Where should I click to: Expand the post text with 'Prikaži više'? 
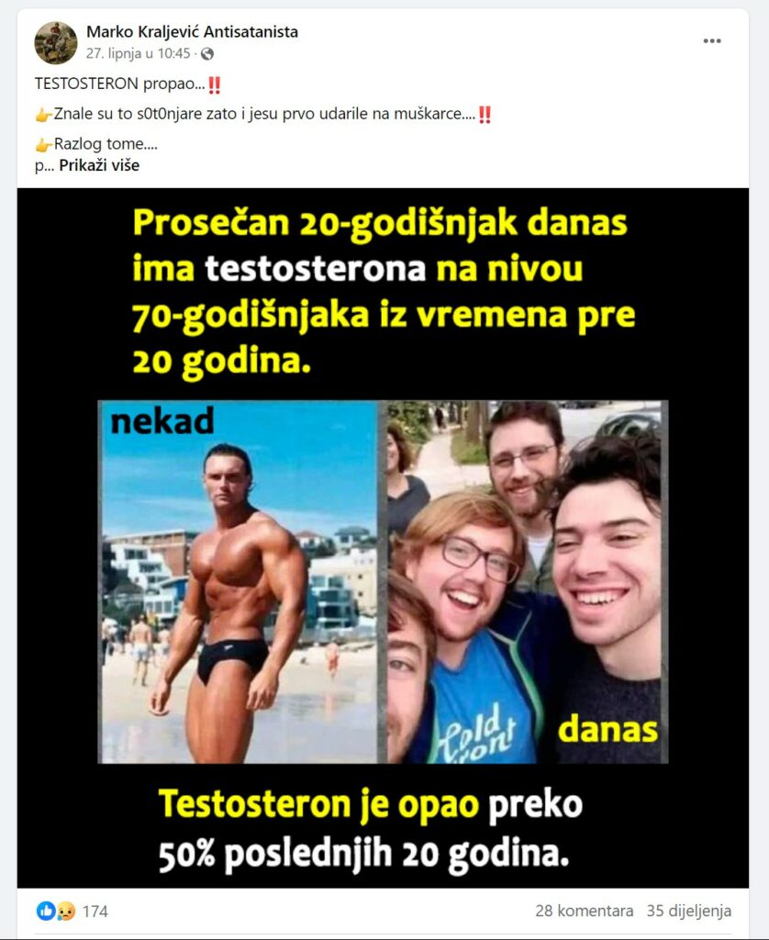pyautogui.click(x=99, y=165)
